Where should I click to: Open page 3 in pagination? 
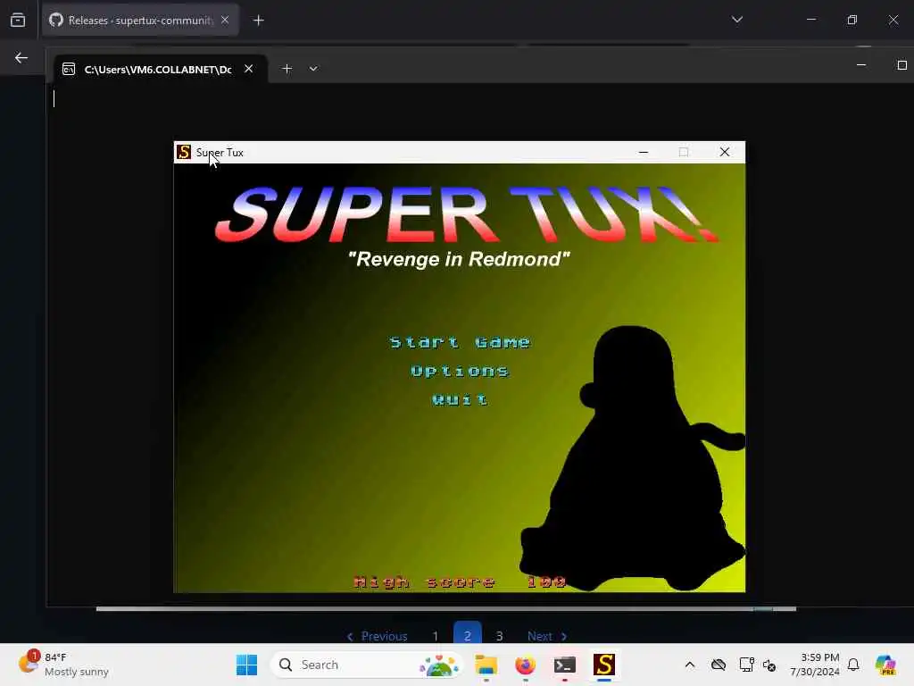click(x=500, y=636)
